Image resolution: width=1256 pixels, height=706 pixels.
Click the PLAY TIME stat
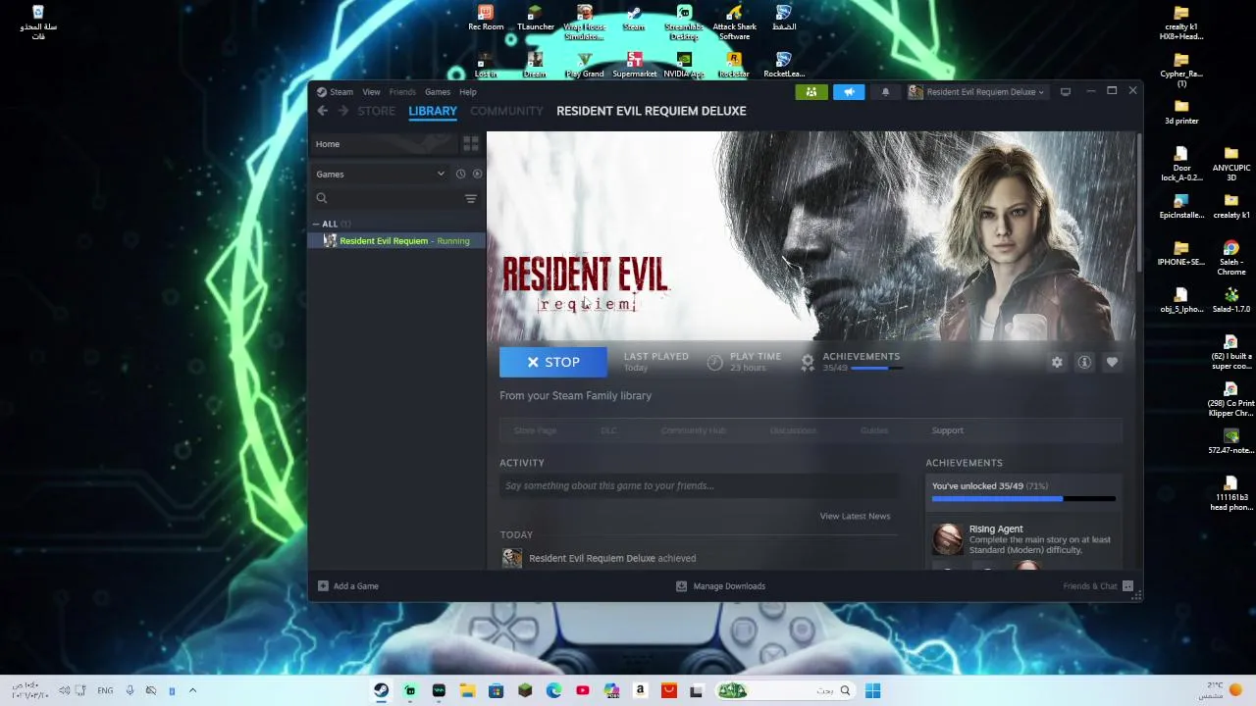pos(744,362)
